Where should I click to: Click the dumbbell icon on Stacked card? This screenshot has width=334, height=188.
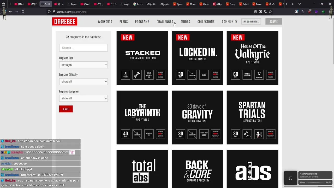[x=137, y=75]
